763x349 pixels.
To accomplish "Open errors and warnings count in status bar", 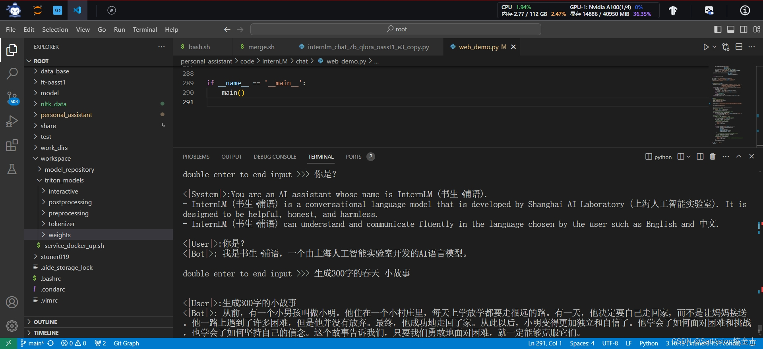I will pyautogui.click(x=74, y=343).
